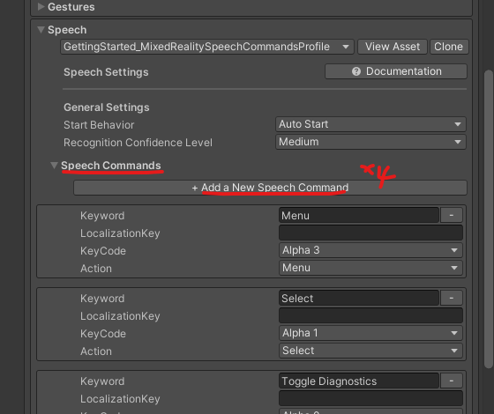Remove the Toggle Diagnostics speech command

[x=452, y=381]
